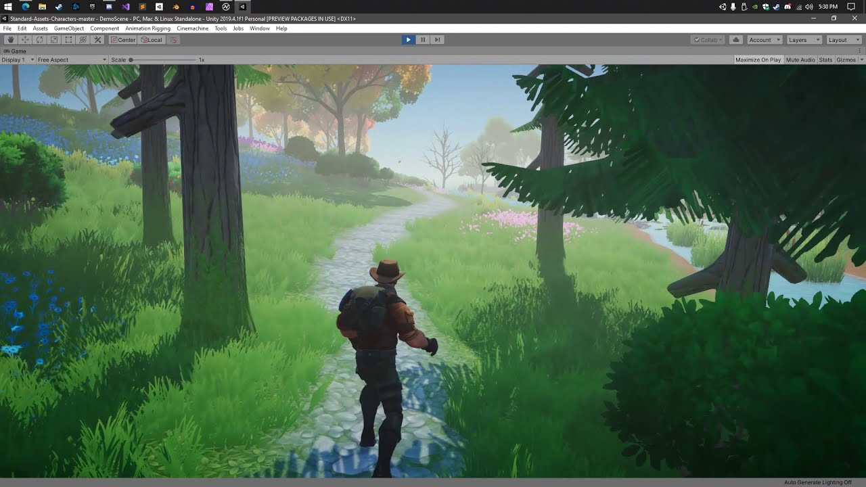The image size is (866, 487).
Task: Toggle pivot mode Center button
Action: point(123,40)
